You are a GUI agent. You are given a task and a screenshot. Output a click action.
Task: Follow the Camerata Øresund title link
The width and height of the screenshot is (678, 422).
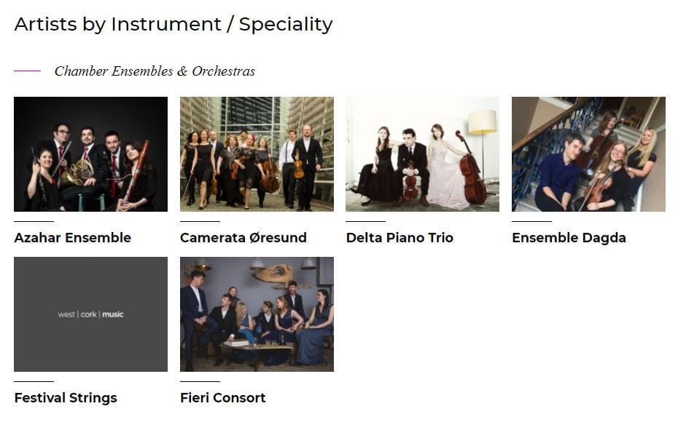(x=243, y=238)
